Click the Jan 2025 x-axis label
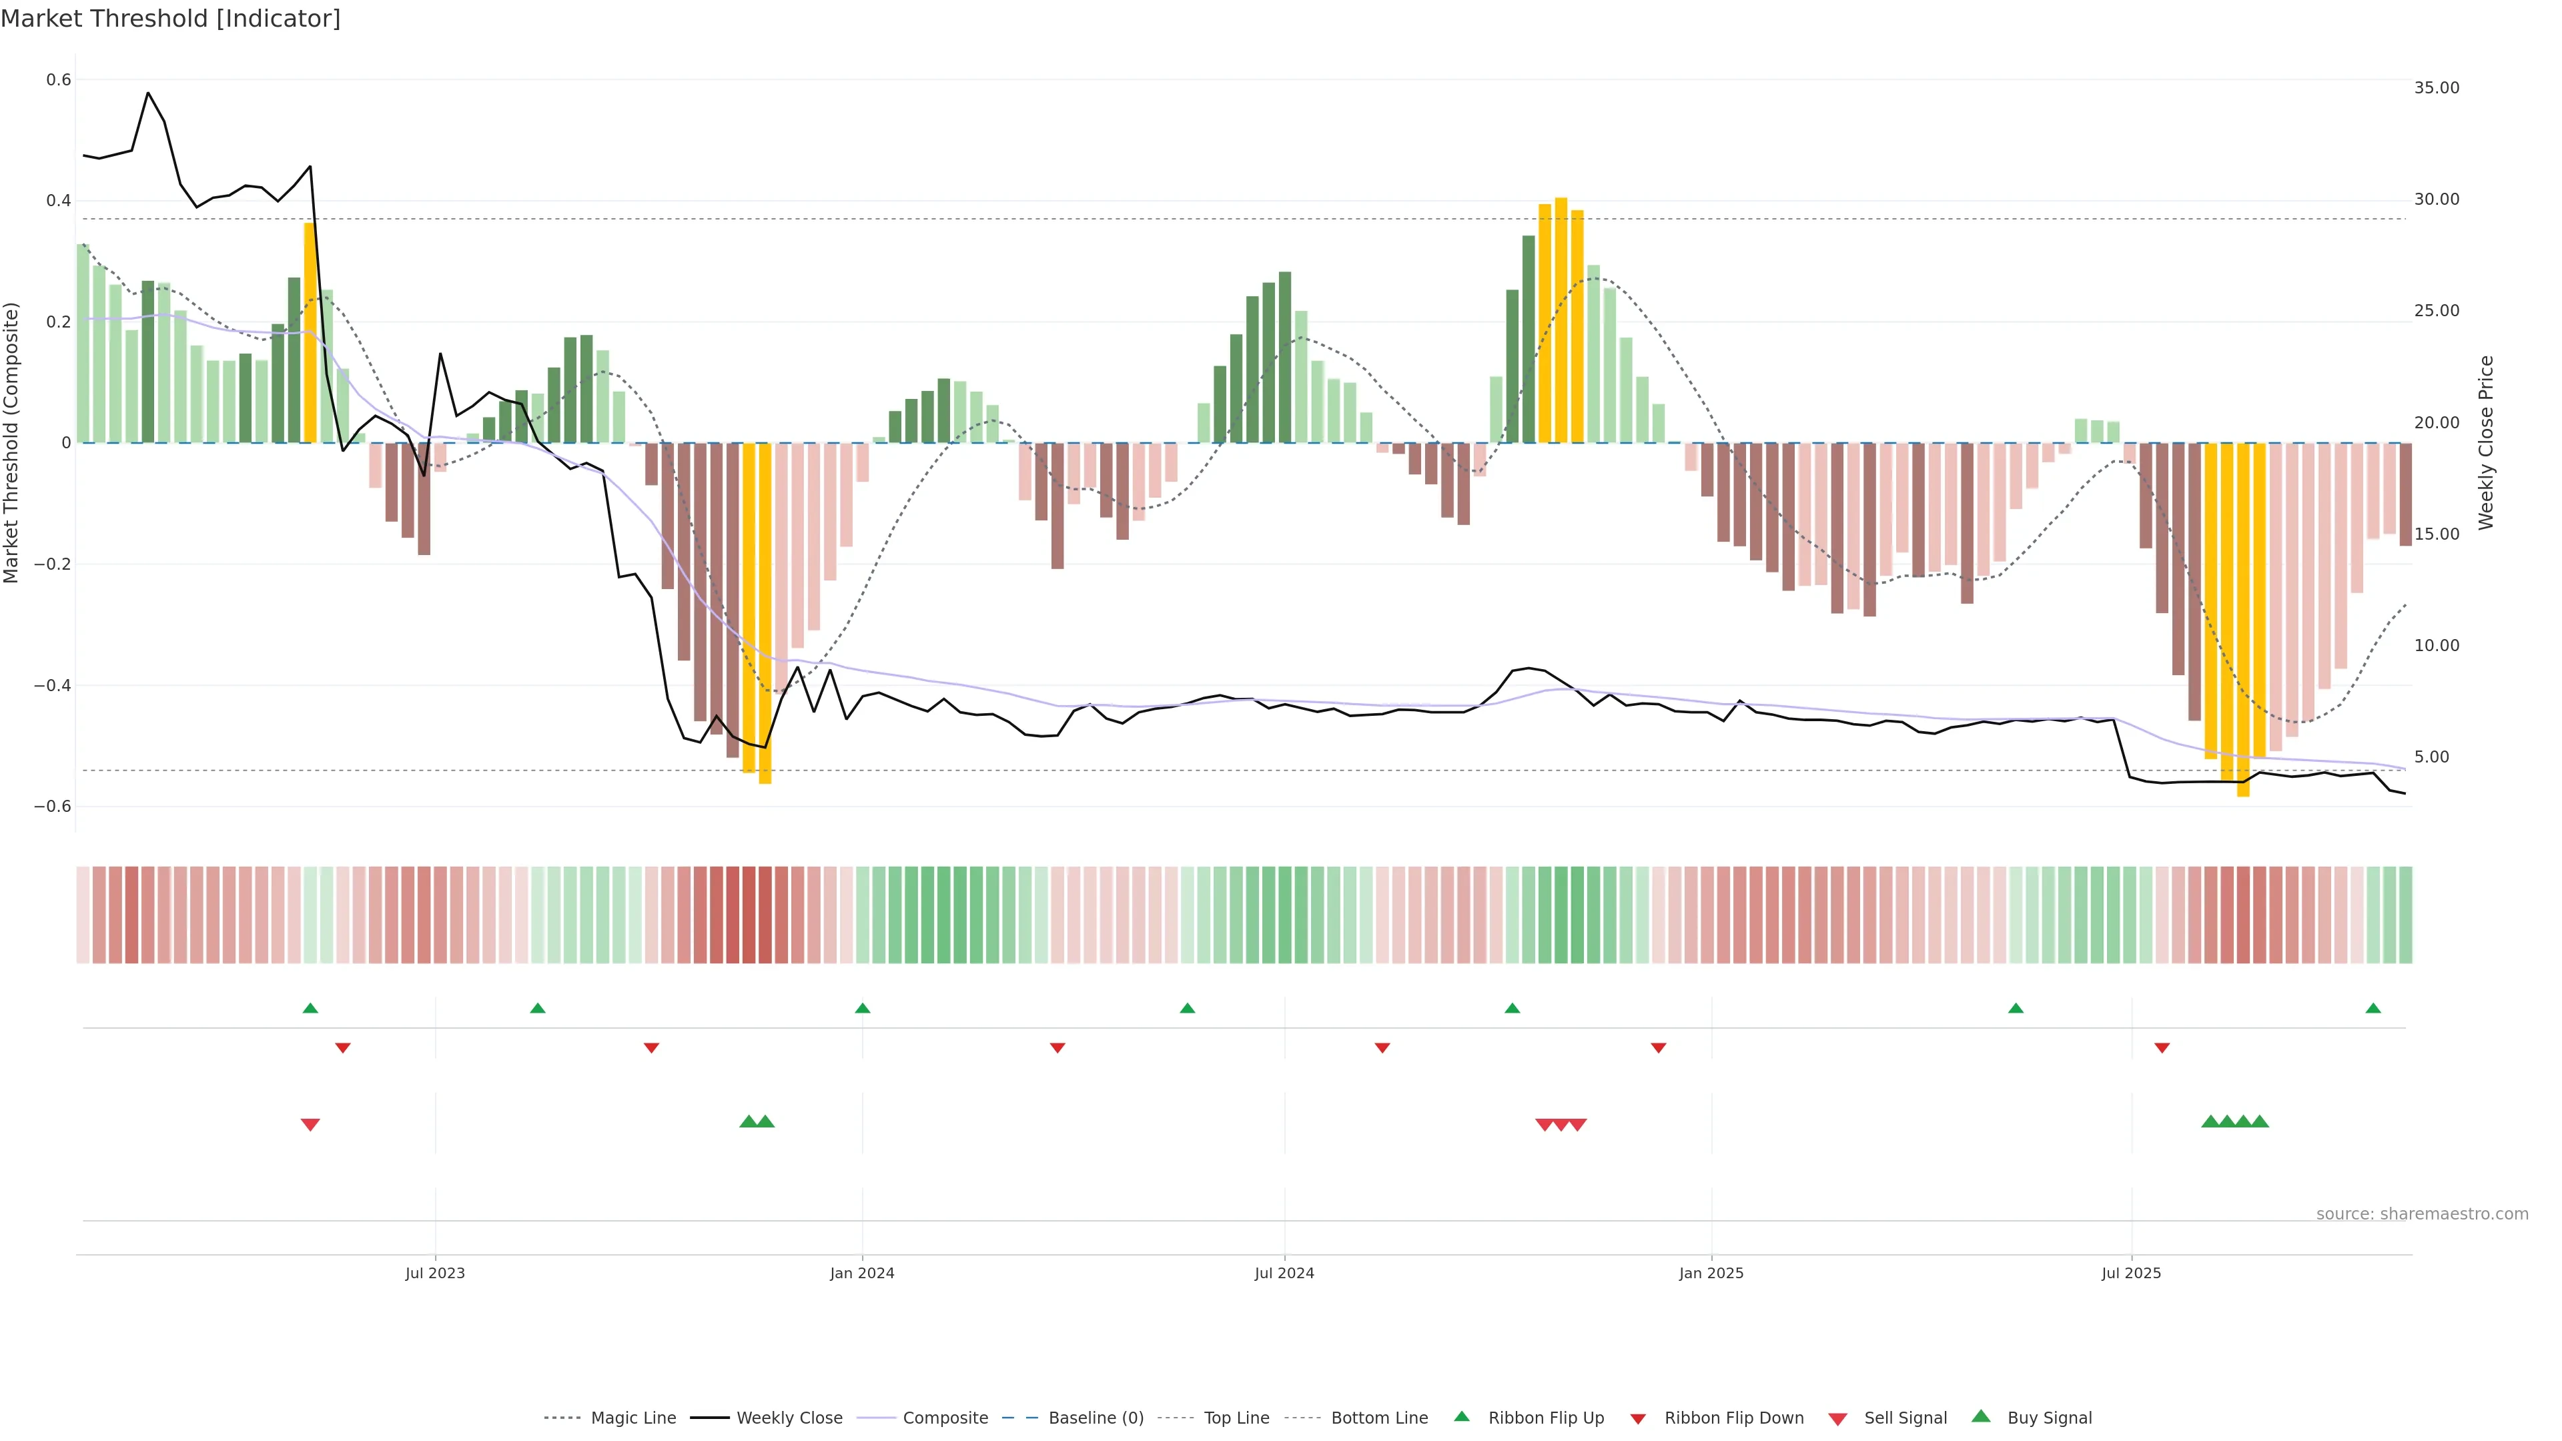This screenshot has width=2562, height=1441. click(x=1711, y=1273)
